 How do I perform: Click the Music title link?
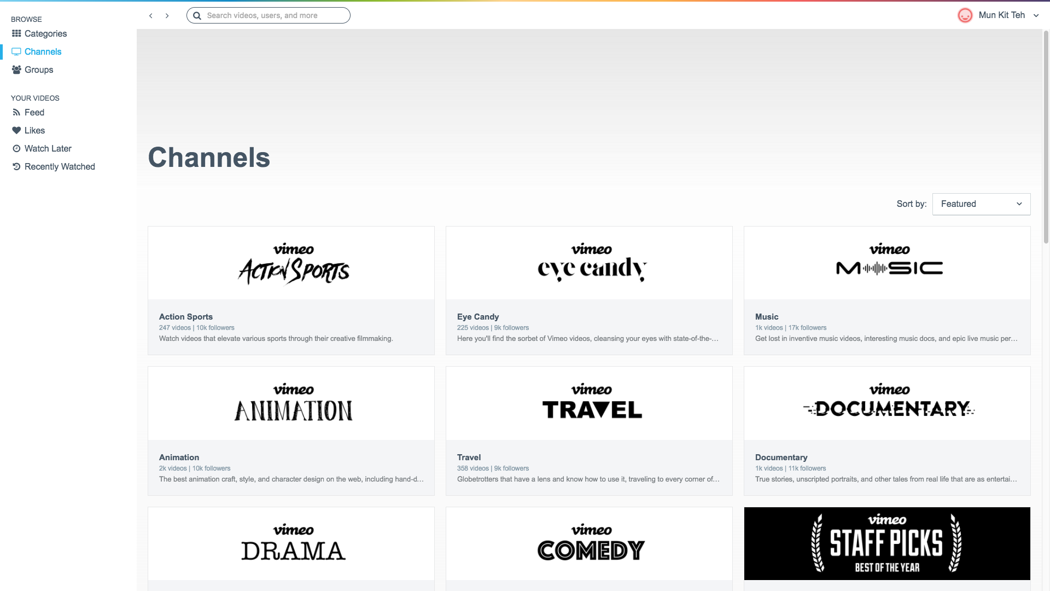coord(767,316)
